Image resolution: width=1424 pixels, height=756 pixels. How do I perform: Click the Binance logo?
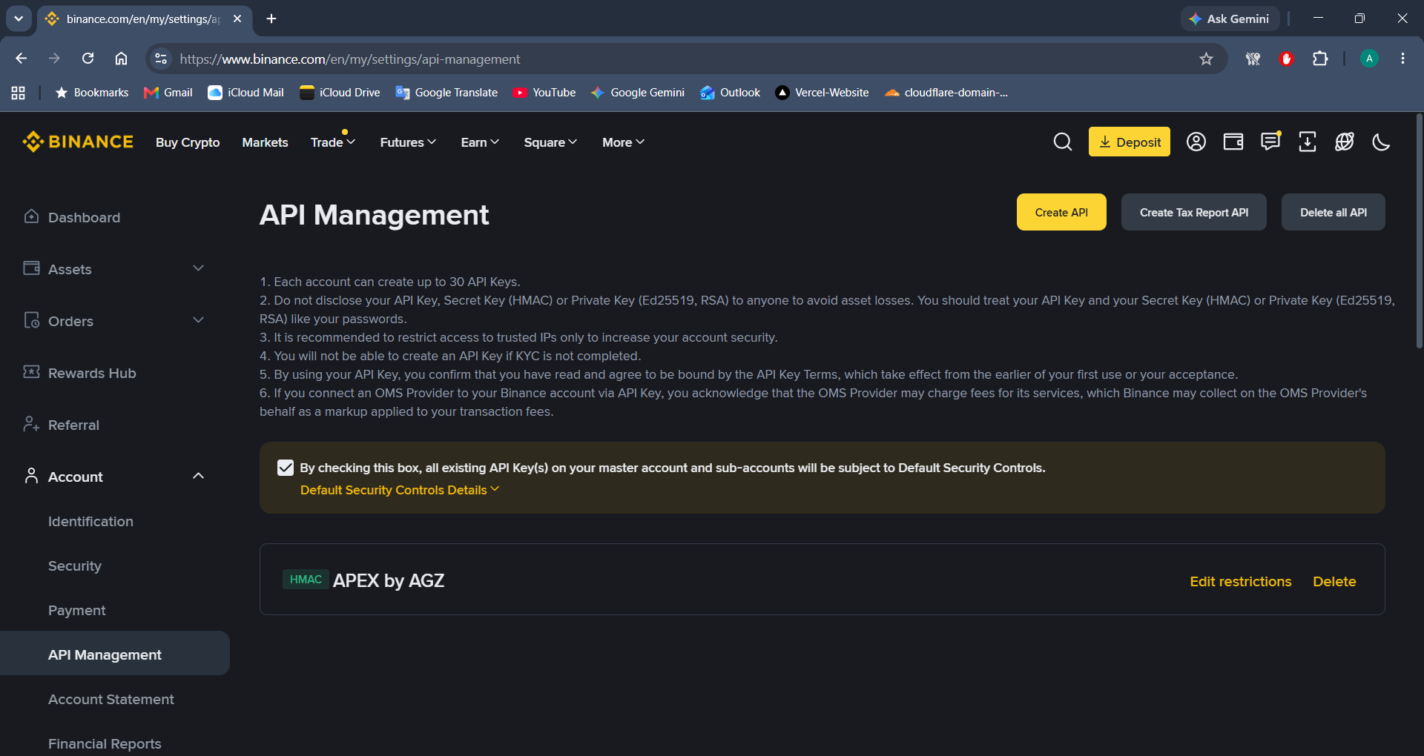(78, 142)
